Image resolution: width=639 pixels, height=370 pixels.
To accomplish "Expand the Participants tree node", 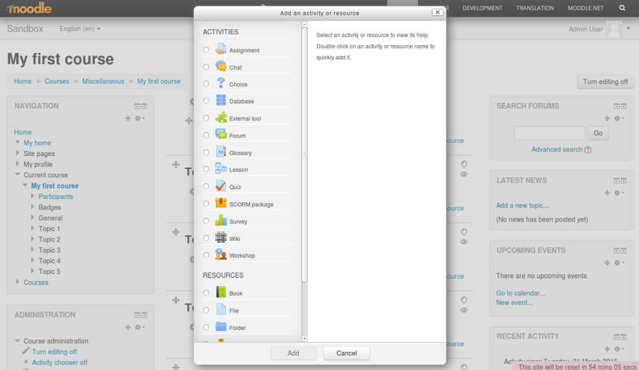I will [32, 197].
